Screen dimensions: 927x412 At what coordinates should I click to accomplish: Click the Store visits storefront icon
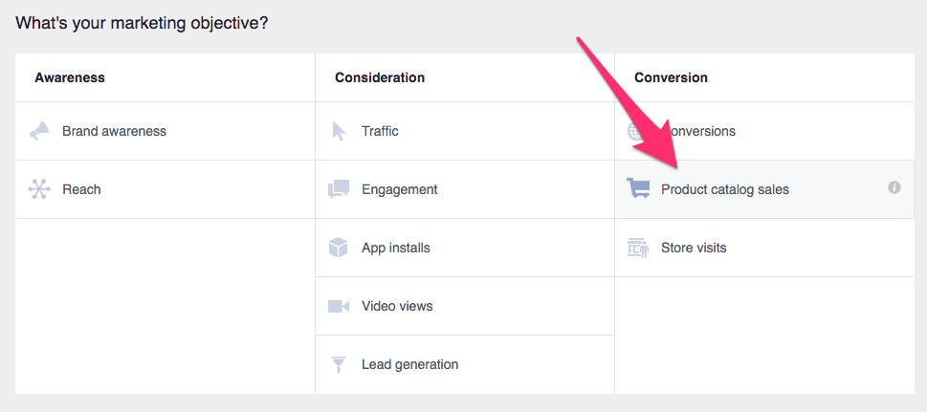pos(638,248)
